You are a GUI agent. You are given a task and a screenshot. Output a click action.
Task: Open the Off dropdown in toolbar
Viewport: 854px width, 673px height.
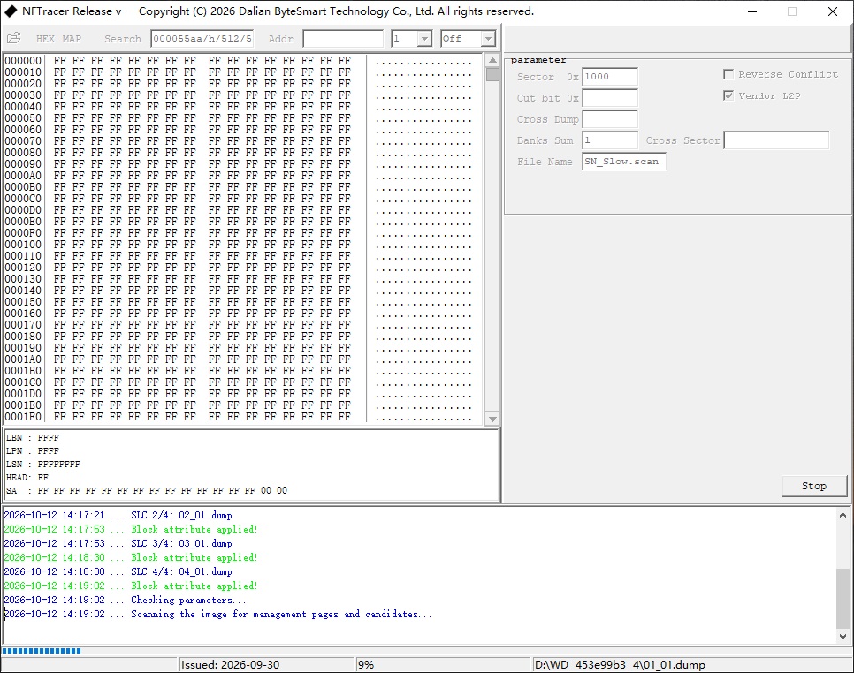[488, 39]
